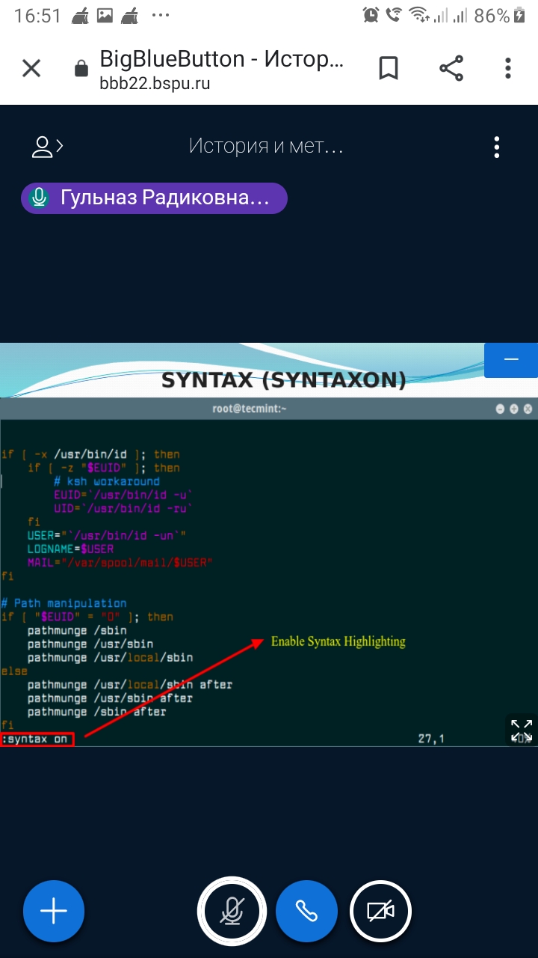
Task: Tap the site security lock icon
Action: click(81, 70)
